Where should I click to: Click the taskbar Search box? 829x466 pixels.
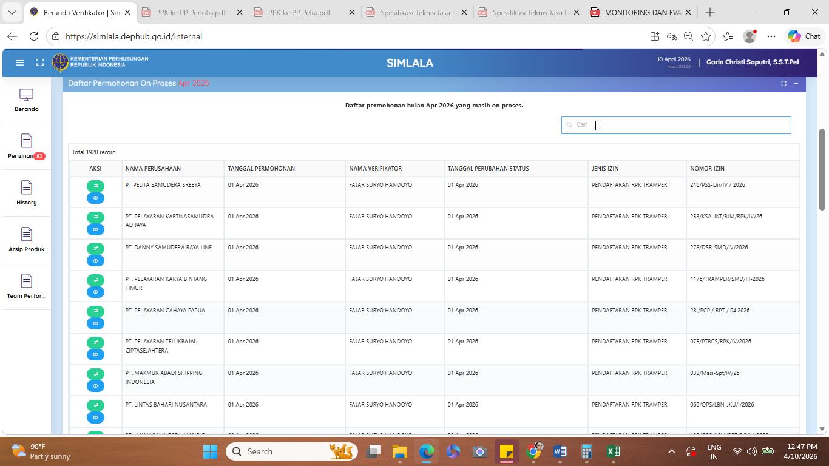click(x=292, y=451)
